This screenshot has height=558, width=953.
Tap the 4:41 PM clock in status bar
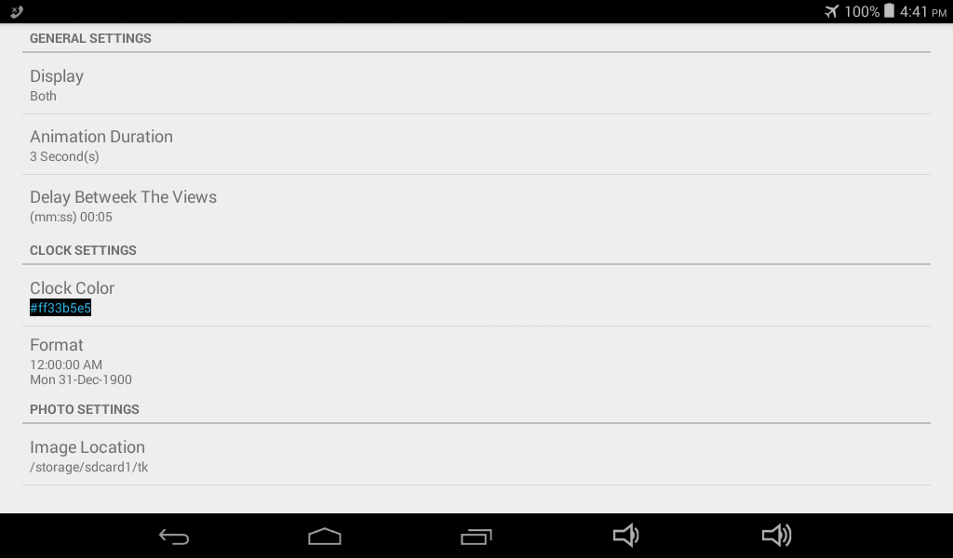(922, 11)
